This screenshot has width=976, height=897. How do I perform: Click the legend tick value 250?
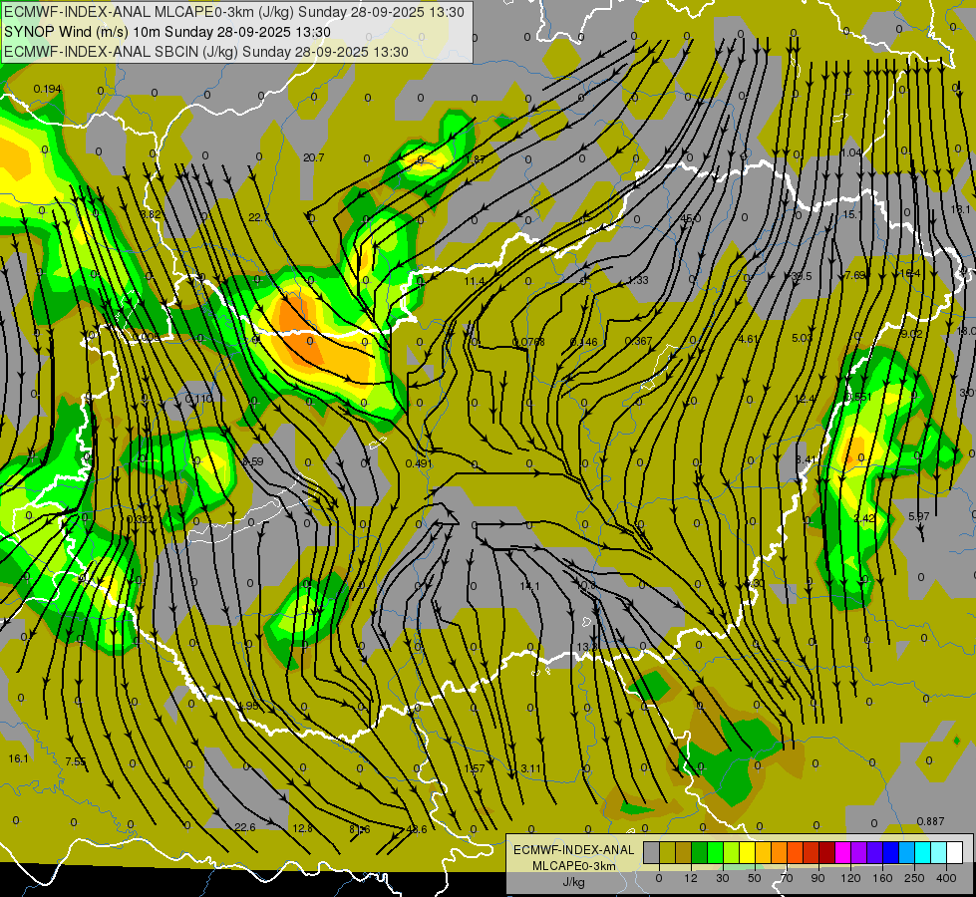tap(914, 878)
